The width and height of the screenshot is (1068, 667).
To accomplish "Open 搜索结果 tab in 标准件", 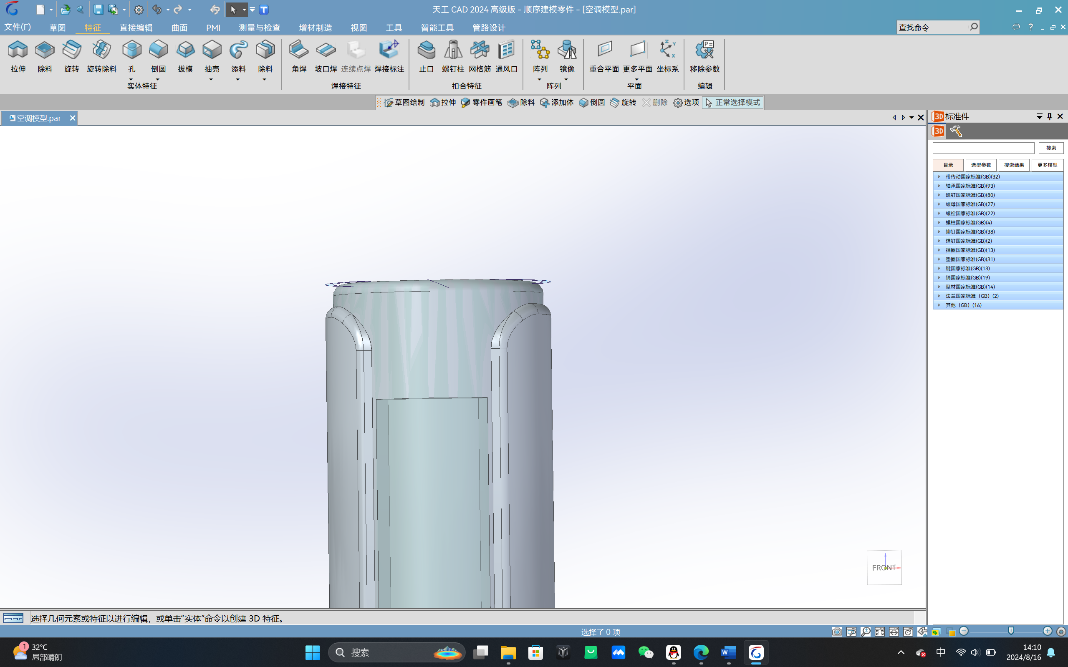I will pyautogui.click(x=1014, y=165).
